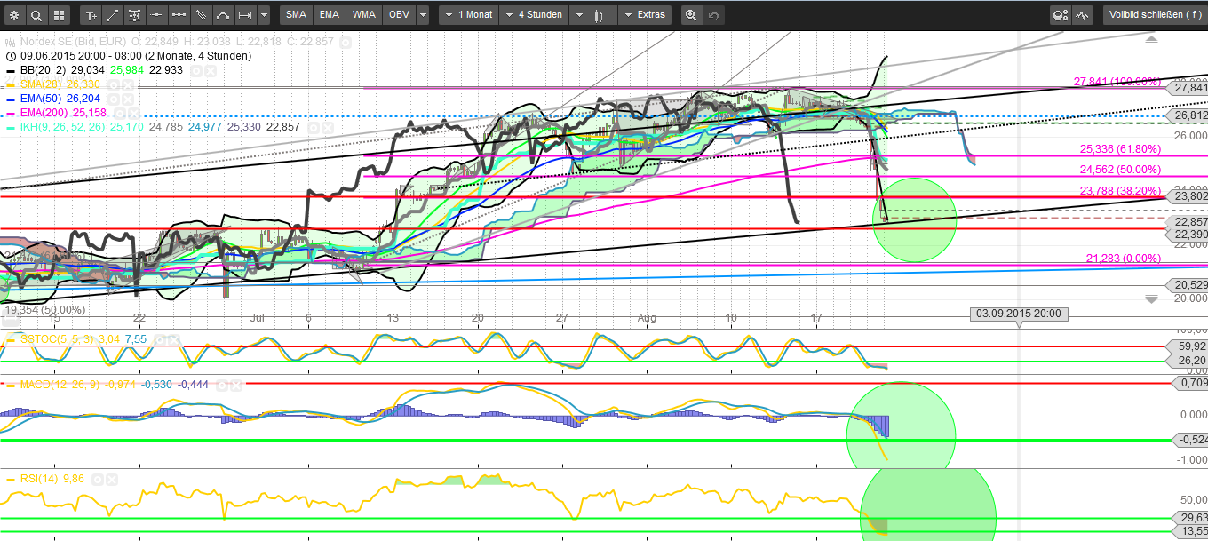Open the 4 Stunden interval dropdown

click(533, 15)
